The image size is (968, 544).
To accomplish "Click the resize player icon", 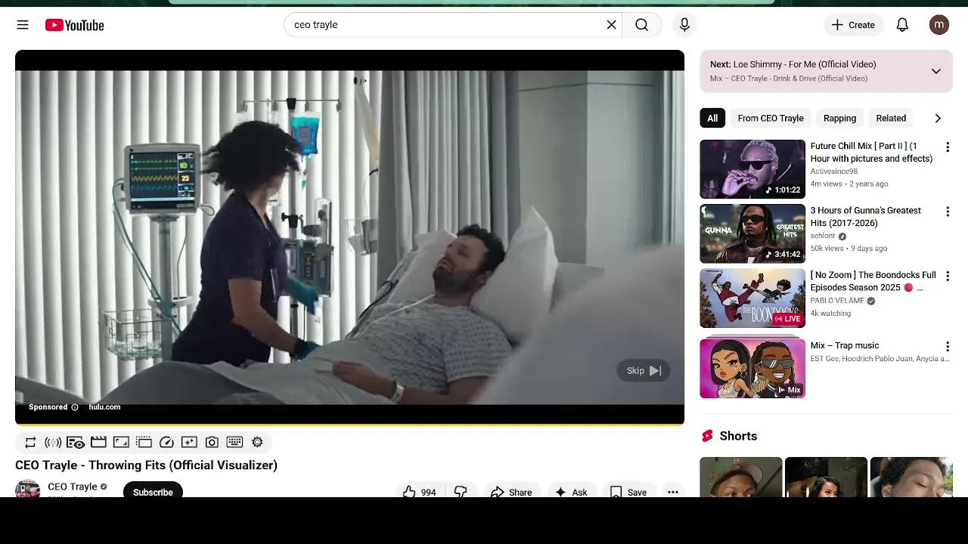I will pos(121,442).
